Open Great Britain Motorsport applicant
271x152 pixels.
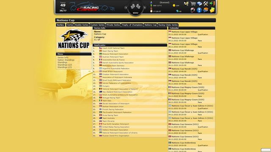[112, 71]
